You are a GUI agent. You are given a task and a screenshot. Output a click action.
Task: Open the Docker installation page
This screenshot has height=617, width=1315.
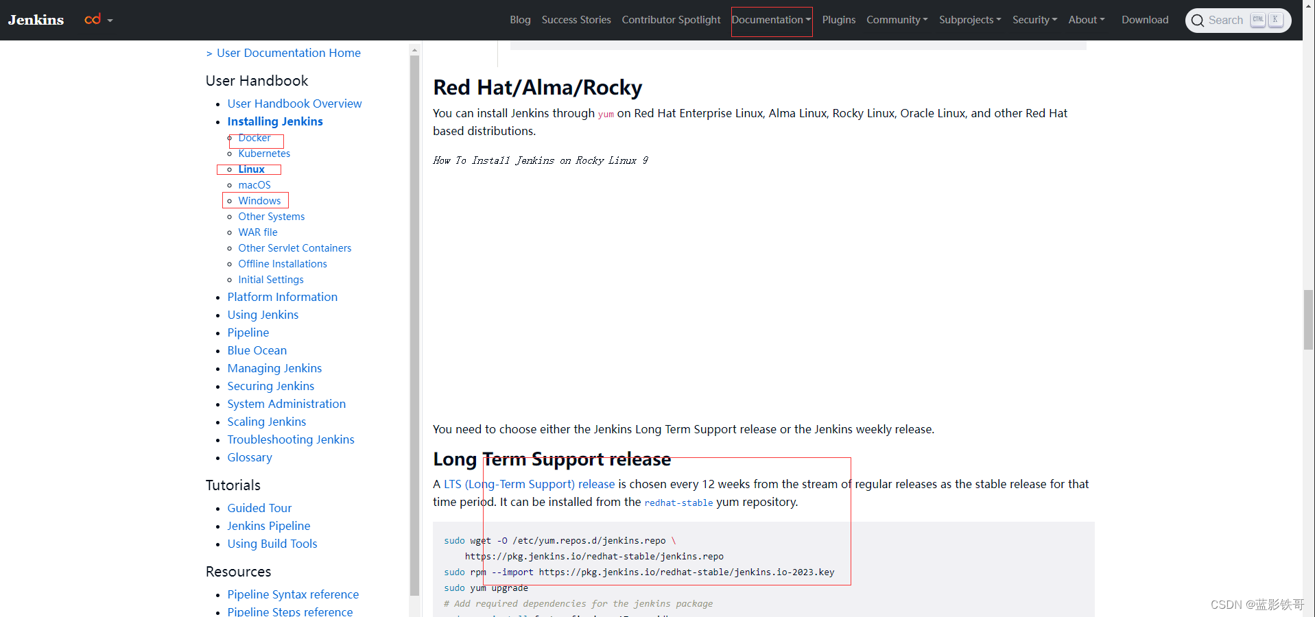(254, 138)
